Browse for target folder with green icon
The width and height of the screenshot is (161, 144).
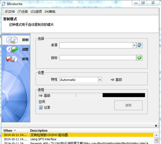tap(139, 58)
